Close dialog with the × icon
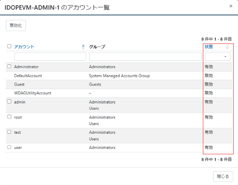 click(x=231, y=6)
